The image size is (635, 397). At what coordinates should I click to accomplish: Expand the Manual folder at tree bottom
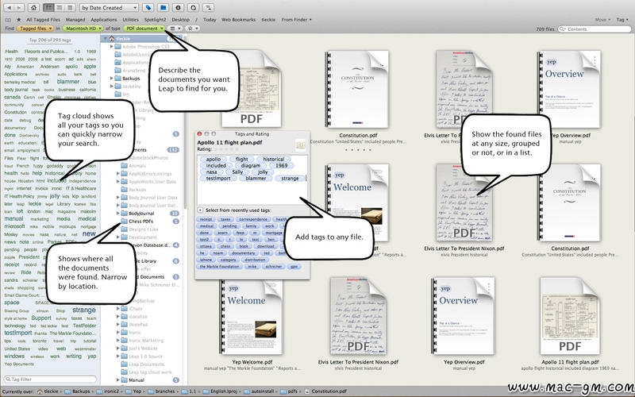117,380
